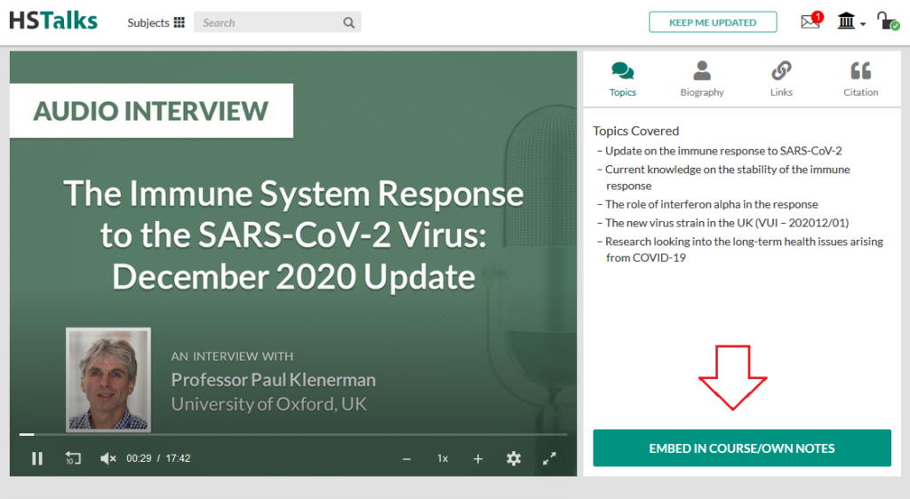This screenshot has height=499, width=910.
Task: Increase playback speed with plus button
Action: (477, 458)
